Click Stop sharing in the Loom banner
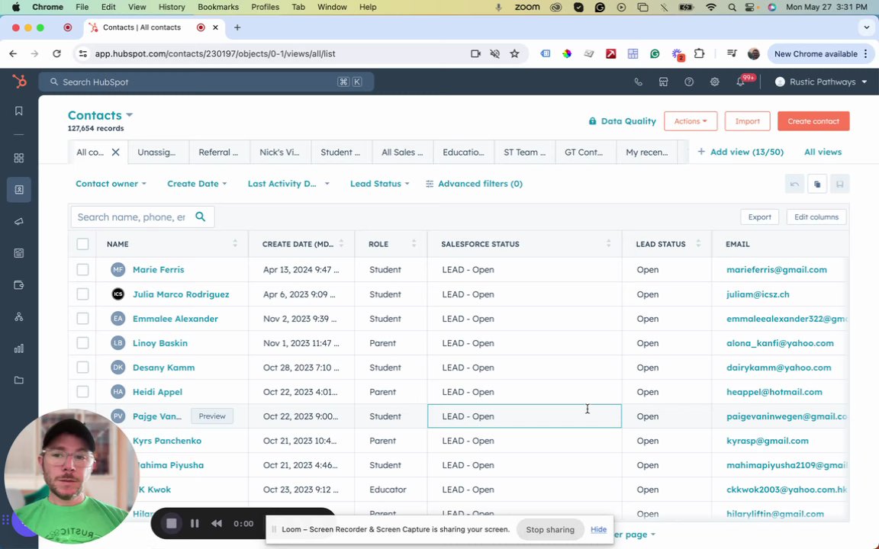879x549 pixels. point(550,529)
